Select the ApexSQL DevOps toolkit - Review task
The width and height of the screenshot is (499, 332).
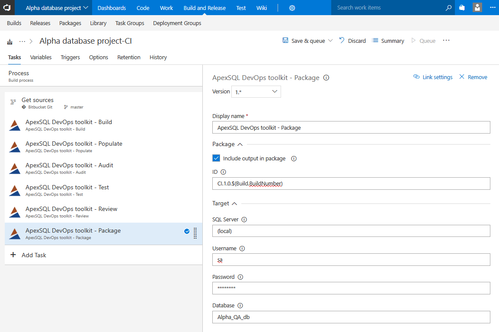(x=103, y=212)
